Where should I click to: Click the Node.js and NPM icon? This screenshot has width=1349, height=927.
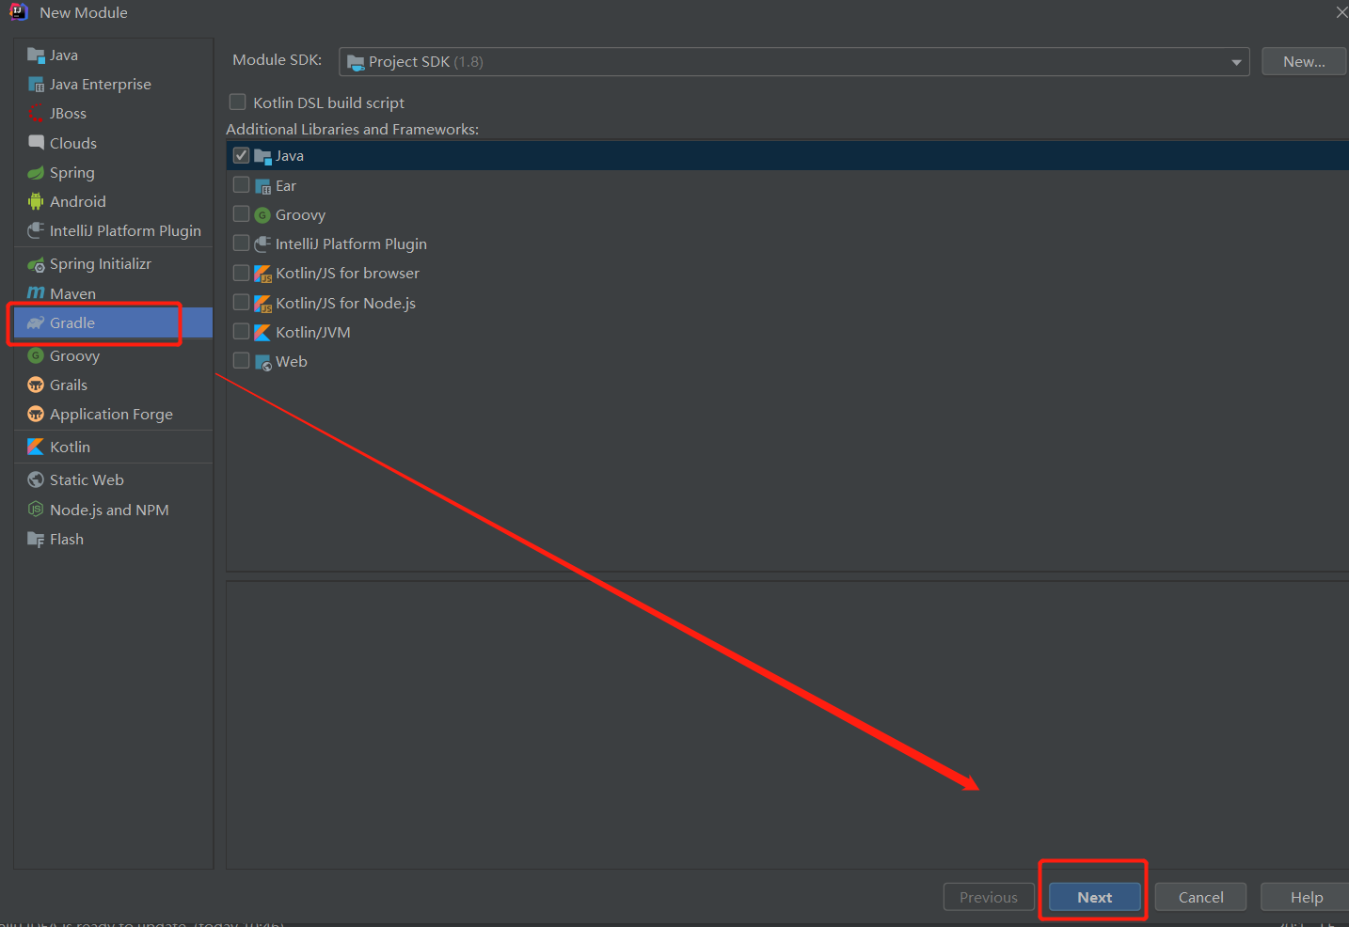click(x=36, y=510)
